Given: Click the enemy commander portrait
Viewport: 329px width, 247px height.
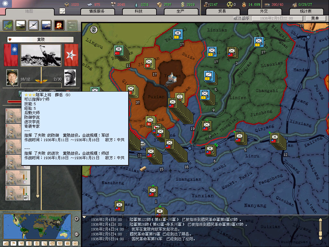Looking at the screenshot, I should pyautogui.click(x=70, y=78).
